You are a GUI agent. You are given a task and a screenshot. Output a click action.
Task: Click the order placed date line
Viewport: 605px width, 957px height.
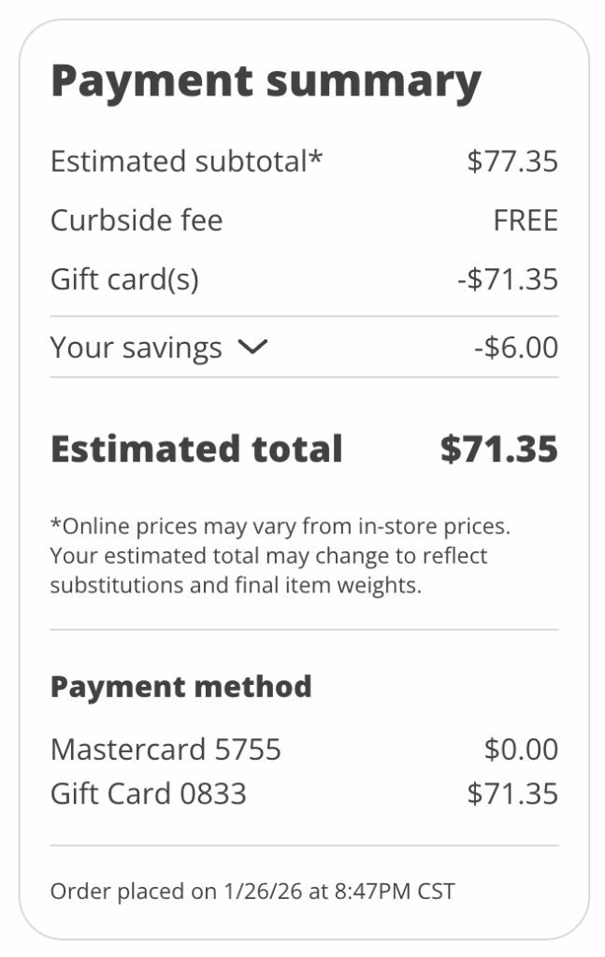pos(252,891)
